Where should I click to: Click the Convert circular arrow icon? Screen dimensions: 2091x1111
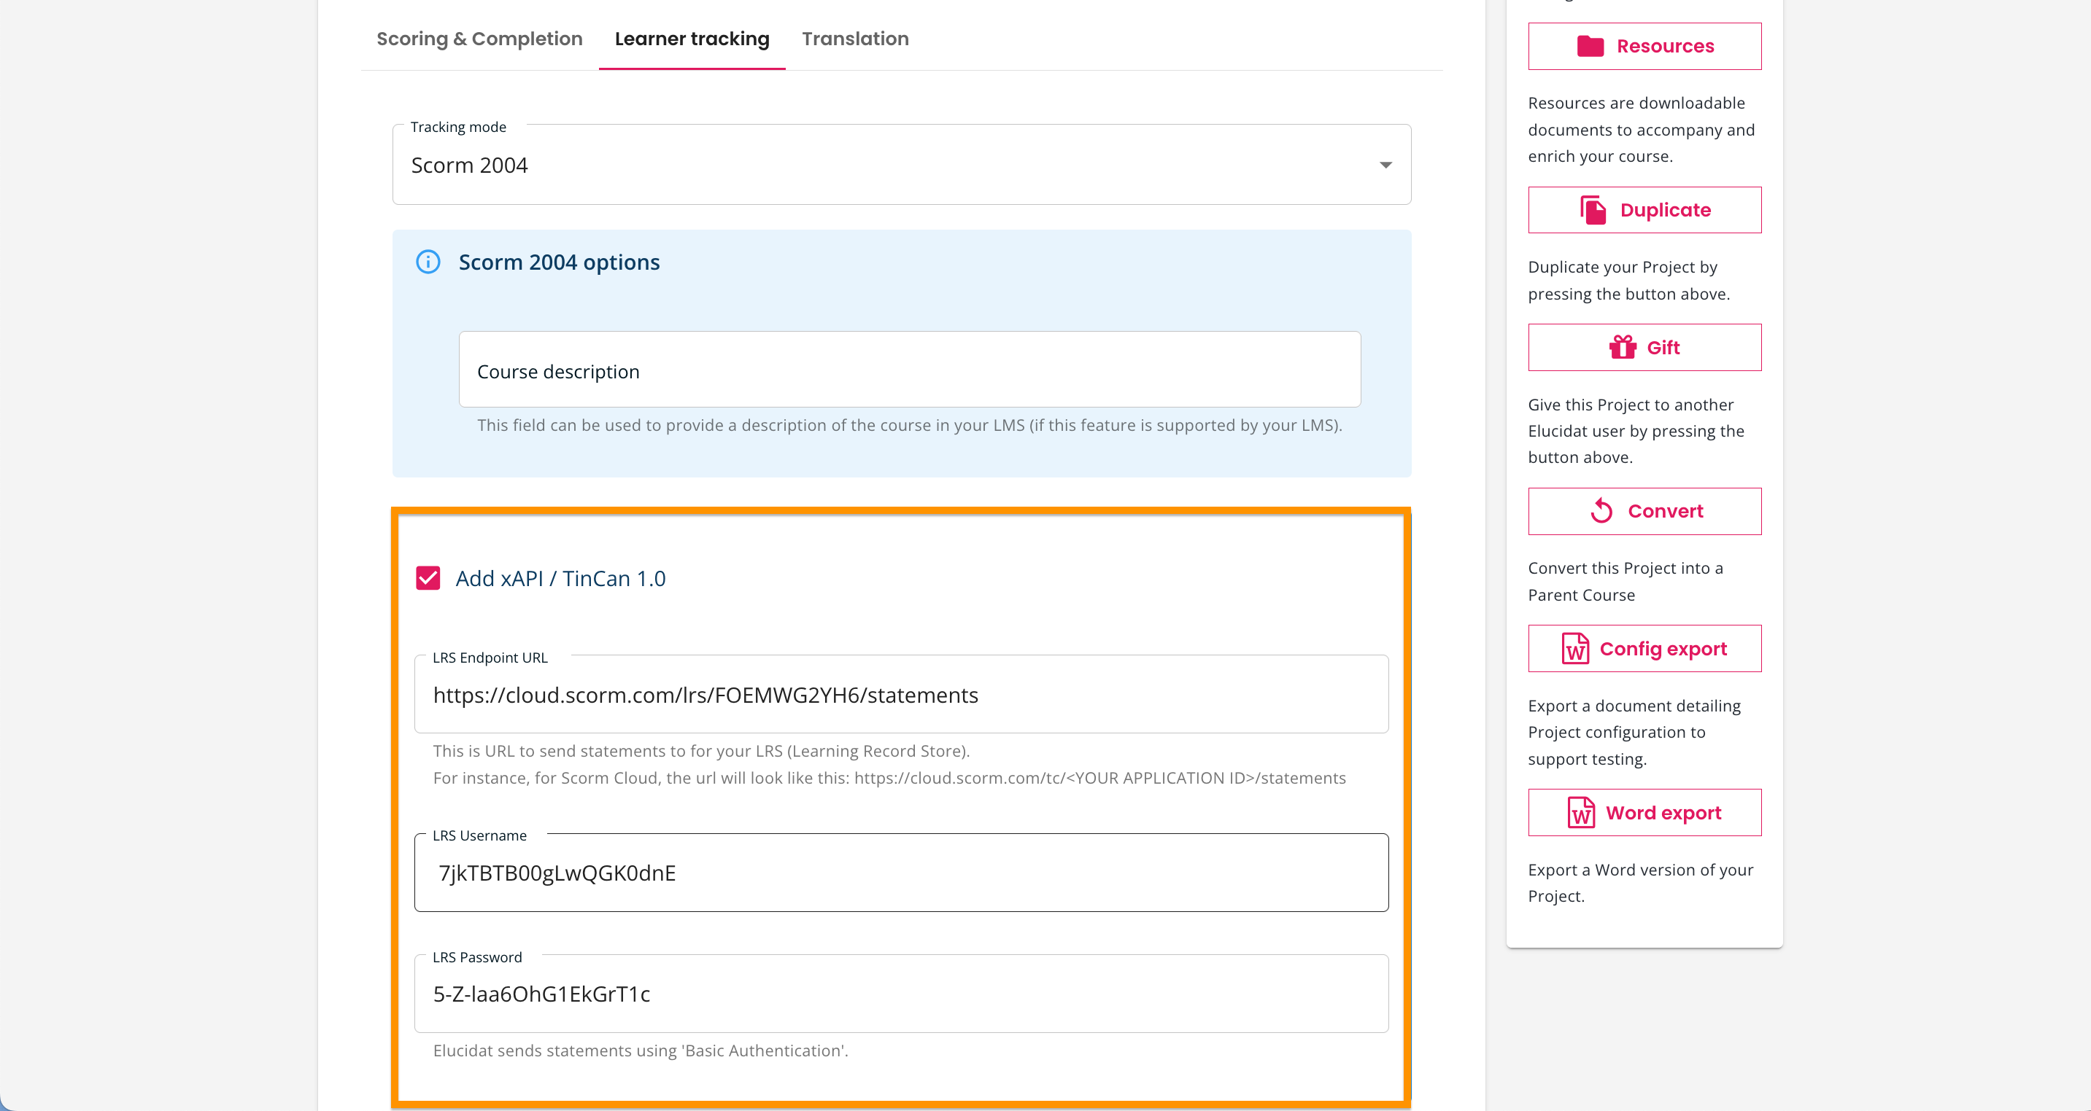tap(1601, 511)
